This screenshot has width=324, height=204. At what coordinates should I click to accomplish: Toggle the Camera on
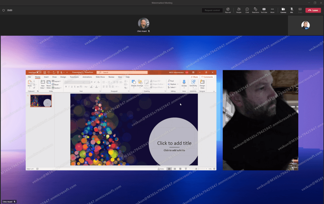pyautogui.click(x=283, y=10)
